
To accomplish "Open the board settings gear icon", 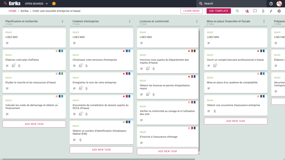I will coord(279,11).
